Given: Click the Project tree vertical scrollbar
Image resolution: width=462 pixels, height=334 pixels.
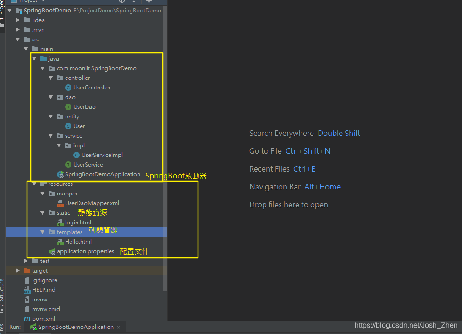Looking at the screenshot, I should [x=165, y=149].
